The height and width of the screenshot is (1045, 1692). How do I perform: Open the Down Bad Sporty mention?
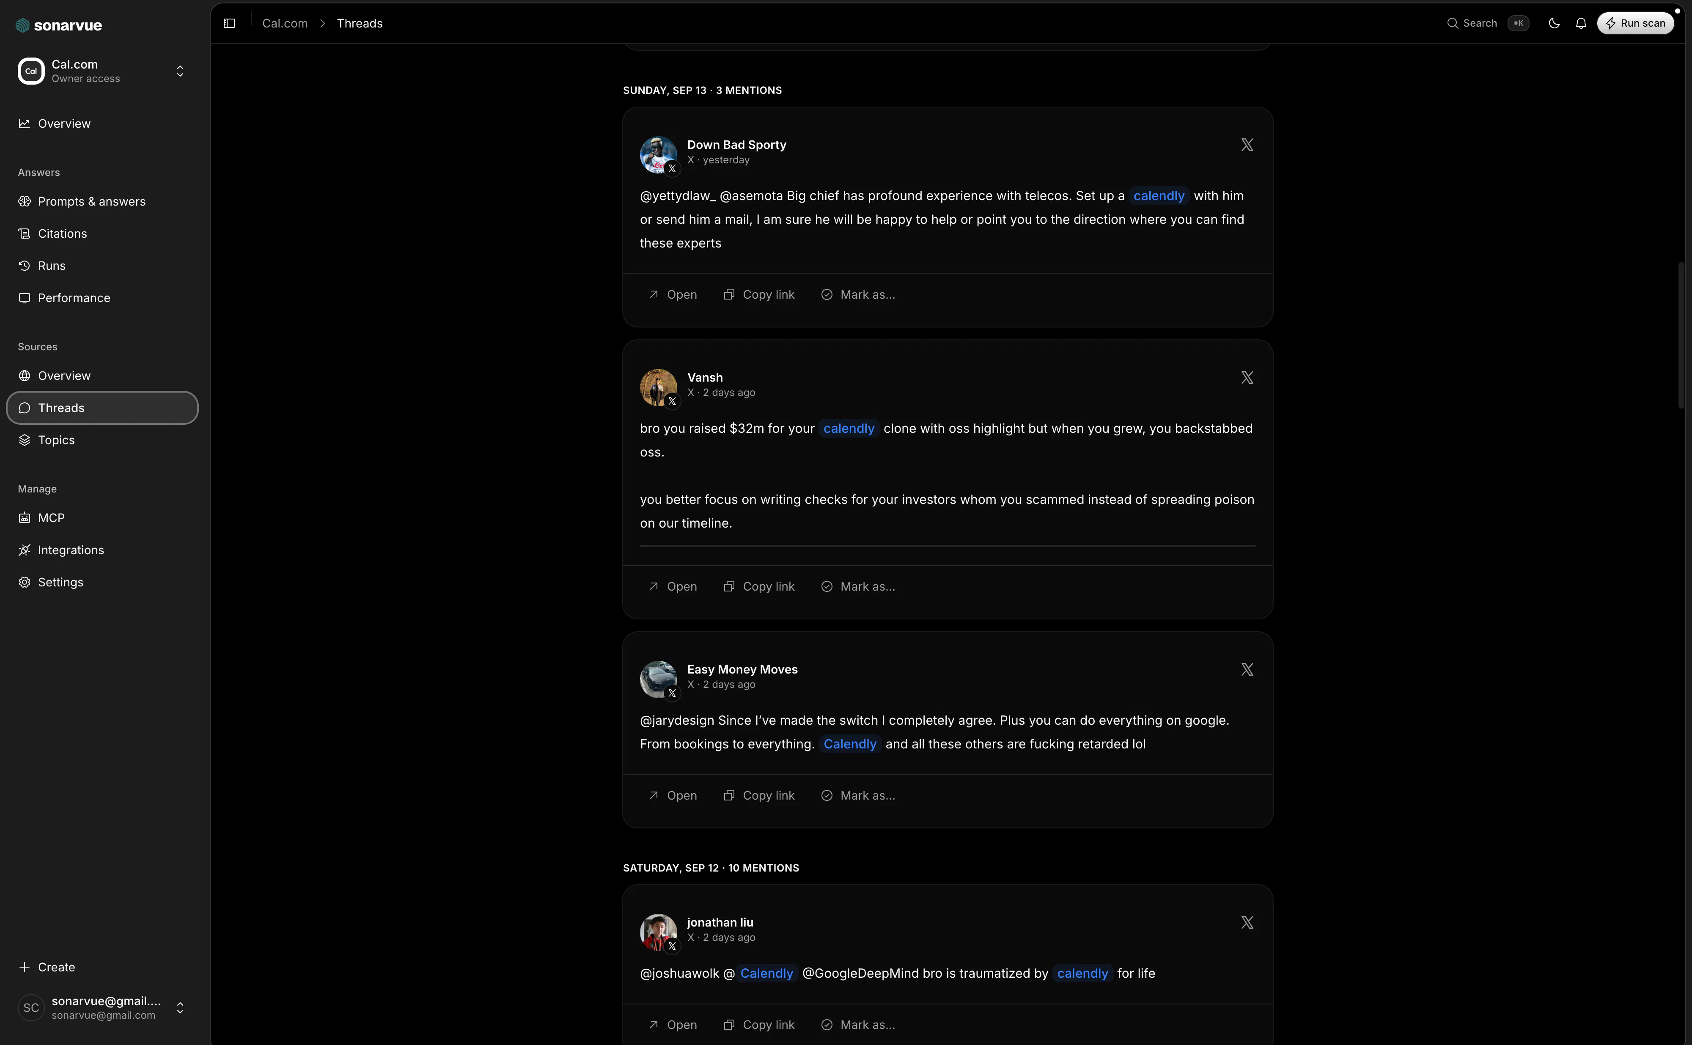(672, 294)
